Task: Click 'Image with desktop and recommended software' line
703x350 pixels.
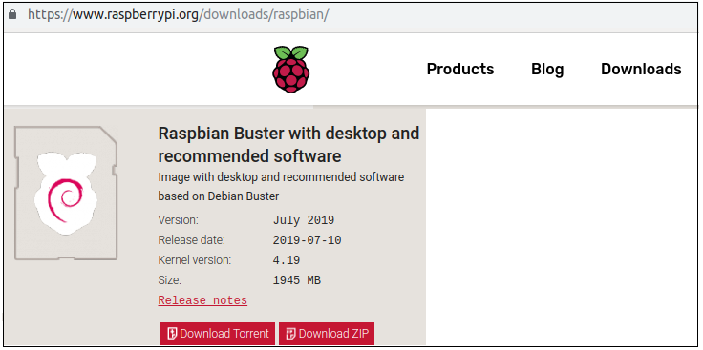Action: click(281, 177)
